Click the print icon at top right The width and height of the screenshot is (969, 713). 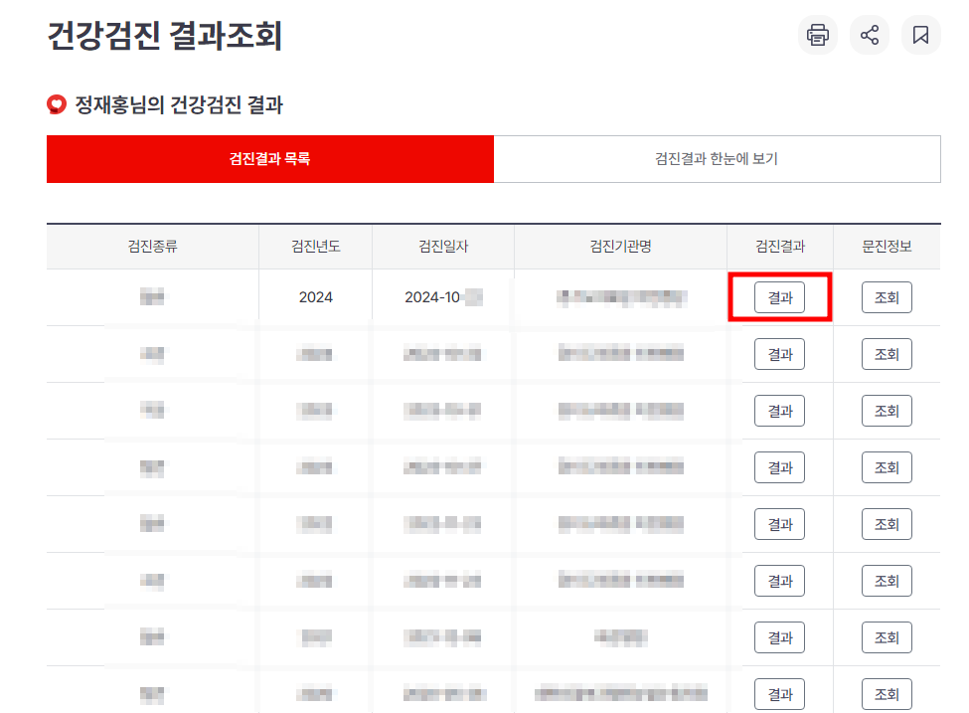817,35
